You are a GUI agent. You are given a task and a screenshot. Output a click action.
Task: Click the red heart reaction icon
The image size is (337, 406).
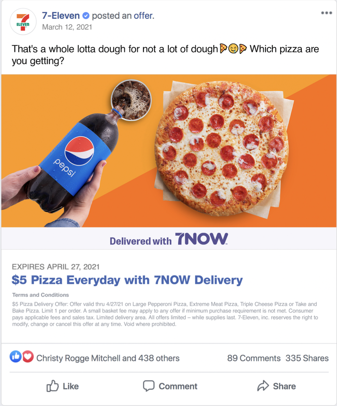pyautogui.click(x=28, y=357)
